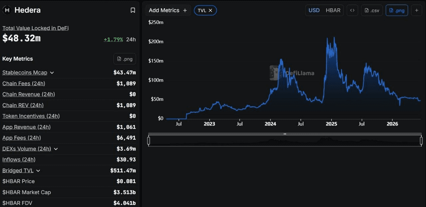Click the Bridged TVL label
Screen dimensions: 426x207
point(18,171)
